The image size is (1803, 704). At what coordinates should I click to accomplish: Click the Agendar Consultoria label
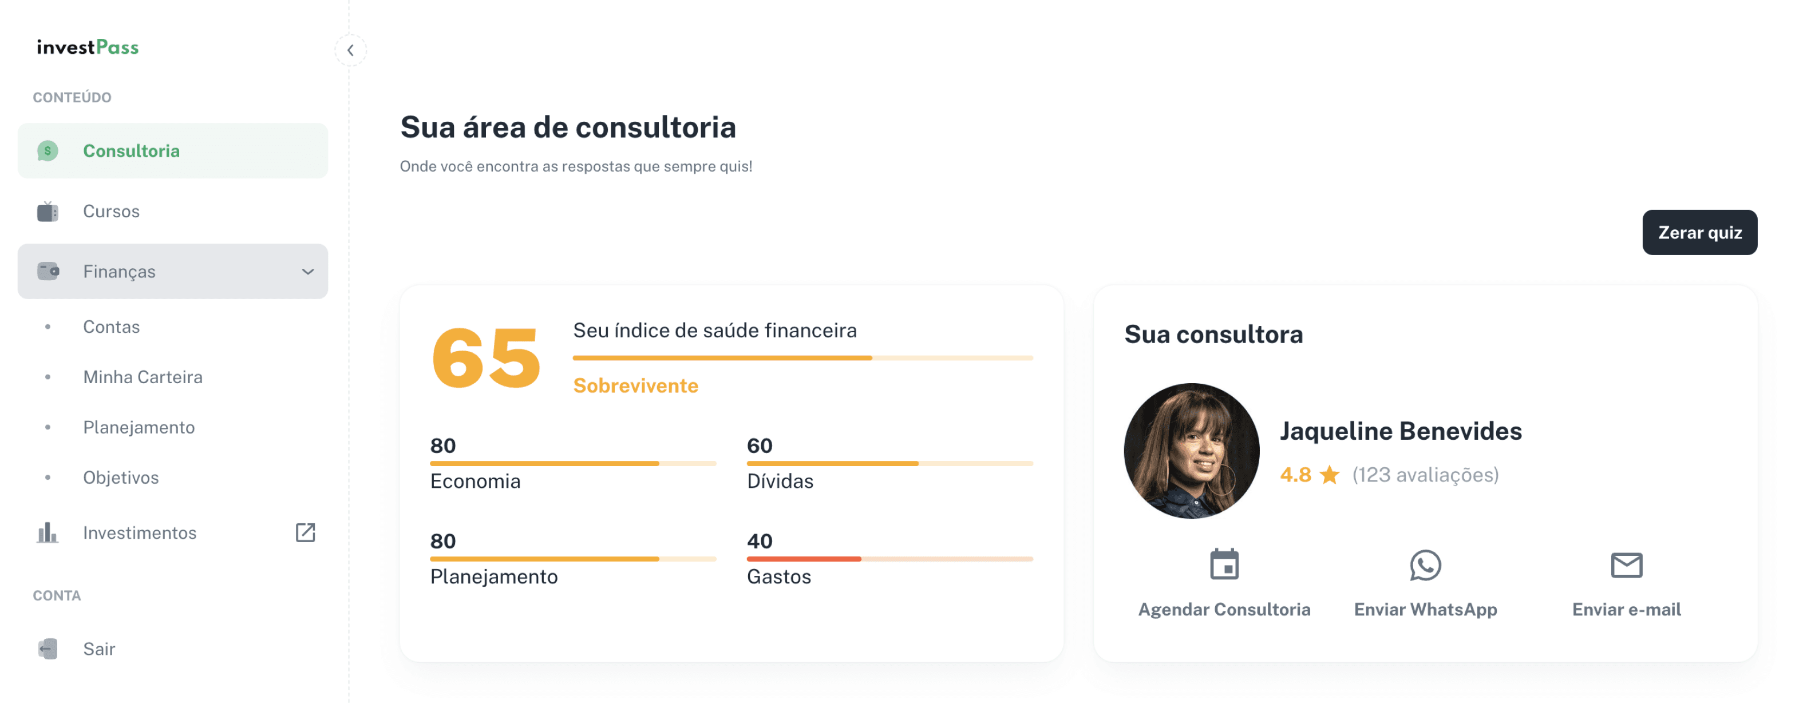coord(1224,610)
